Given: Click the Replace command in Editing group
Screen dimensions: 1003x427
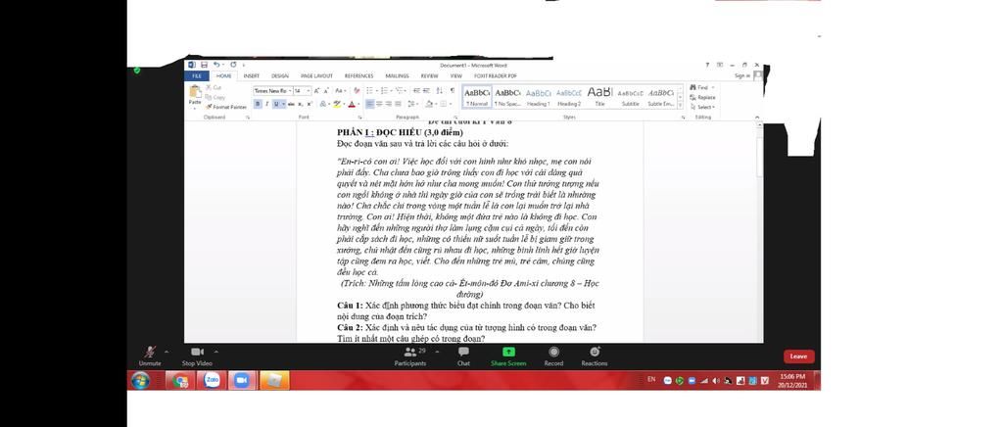Looking at the screenshot, I should (701, 97).
